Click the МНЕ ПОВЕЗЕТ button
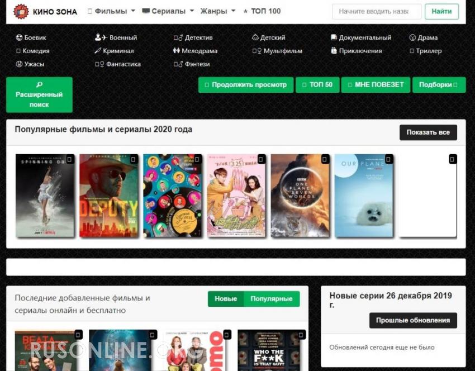 [376, 85]
